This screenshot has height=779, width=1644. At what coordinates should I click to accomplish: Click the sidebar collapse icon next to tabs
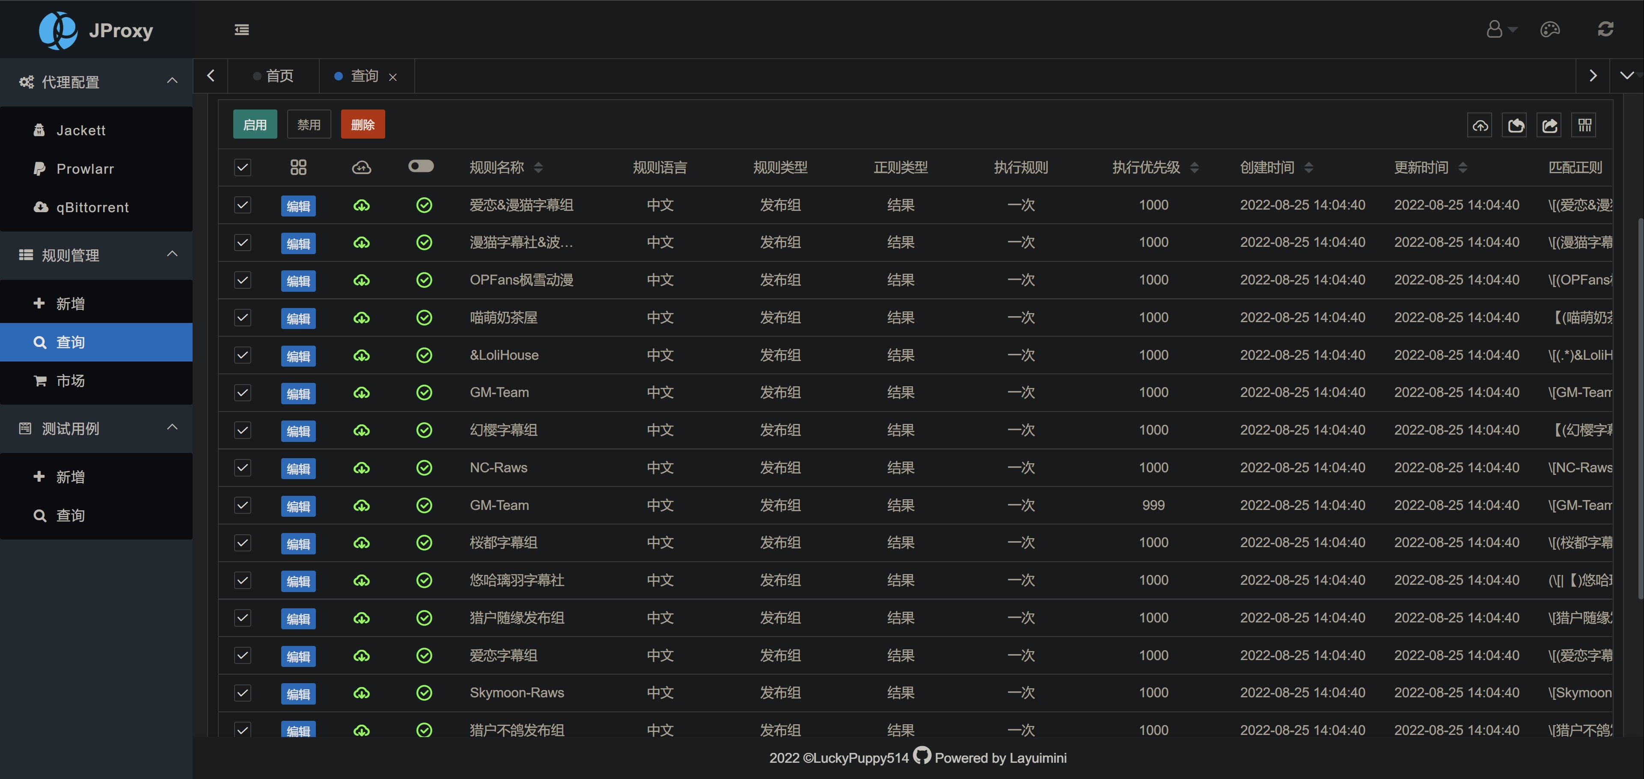(241, 30)
